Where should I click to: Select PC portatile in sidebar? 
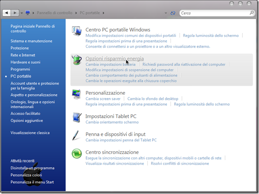pos(21,76)
